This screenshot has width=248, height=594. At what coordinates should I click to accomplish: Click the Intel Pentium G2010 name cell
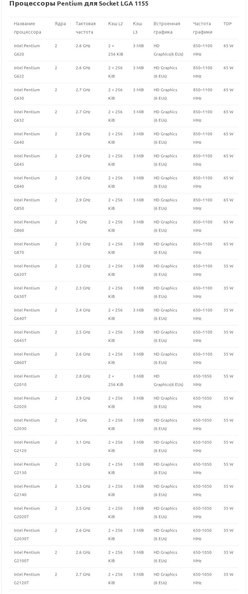tap(27, 380)
